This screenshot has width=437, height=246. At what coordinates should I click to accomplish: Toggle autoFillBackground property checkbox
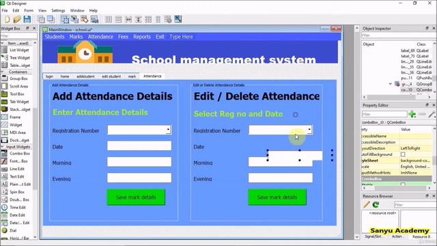(x=403, y=154)
